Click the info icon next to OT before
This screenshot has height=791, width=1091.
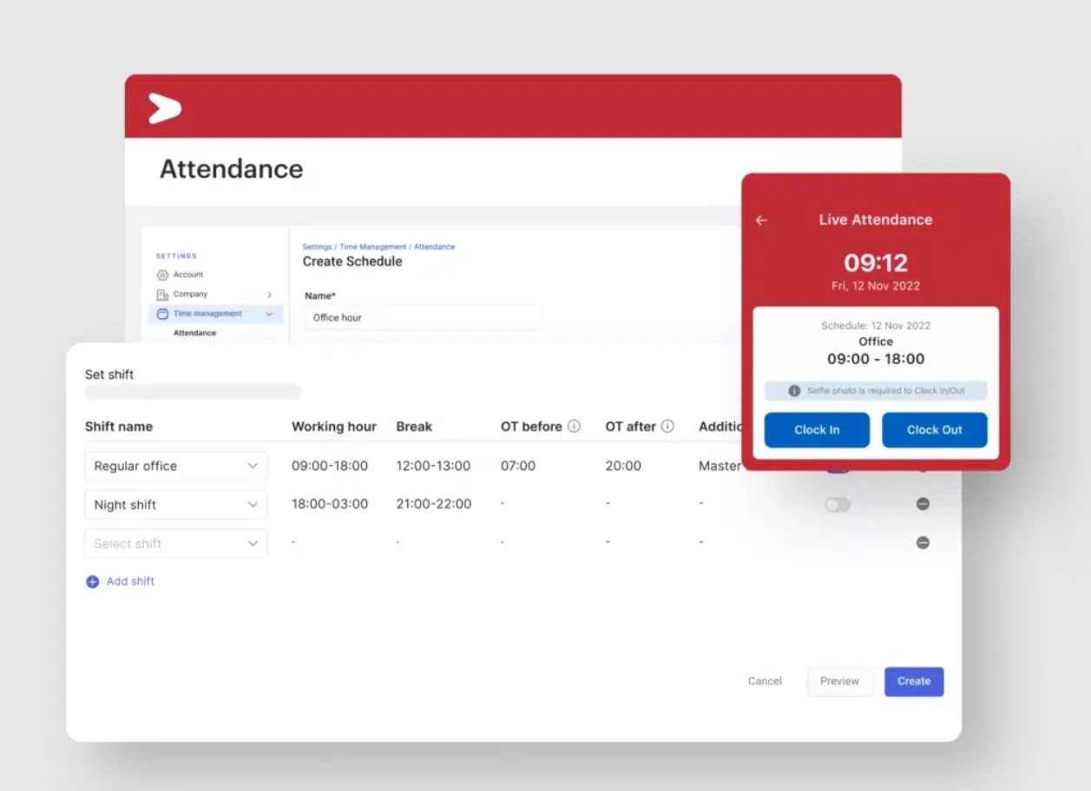[x=573, y=426]
